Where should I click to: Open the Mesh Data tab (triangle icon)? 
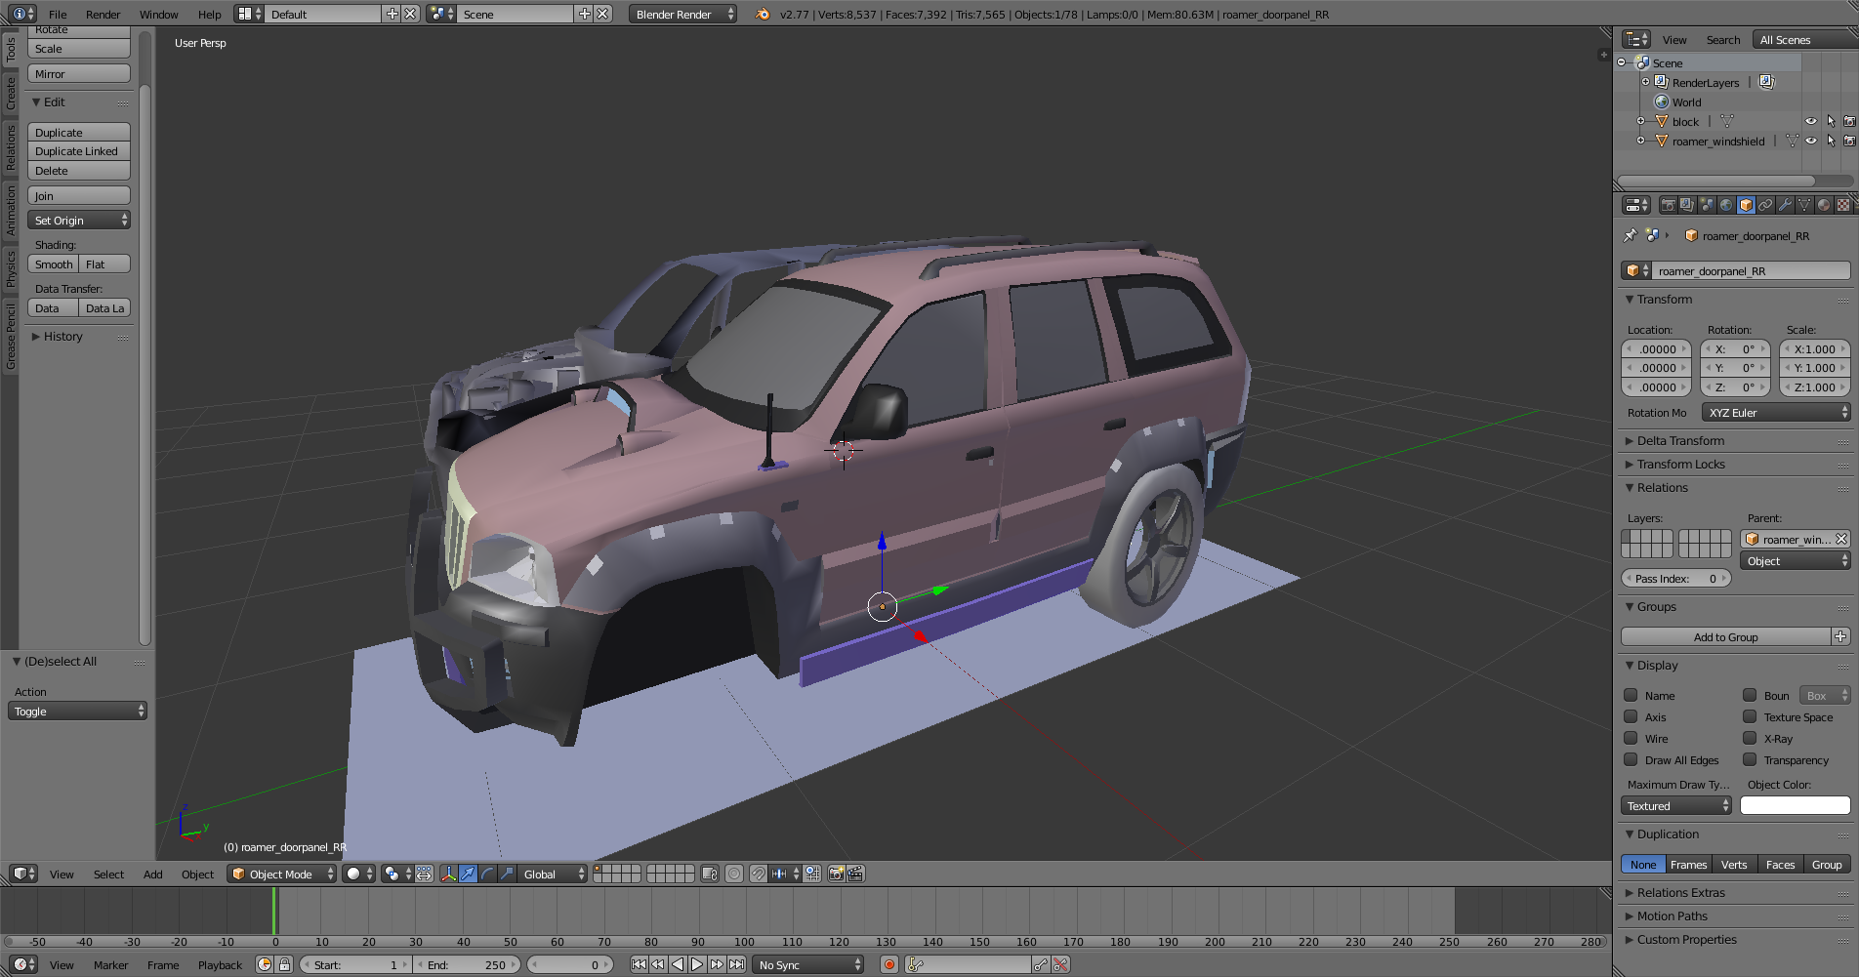pyautogui.click(x=1804, y=205)
